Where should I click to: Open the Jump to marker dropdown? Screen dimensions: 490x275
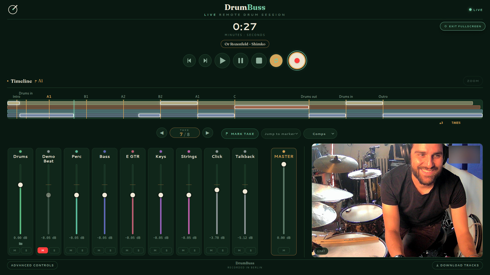coord(281,134)
